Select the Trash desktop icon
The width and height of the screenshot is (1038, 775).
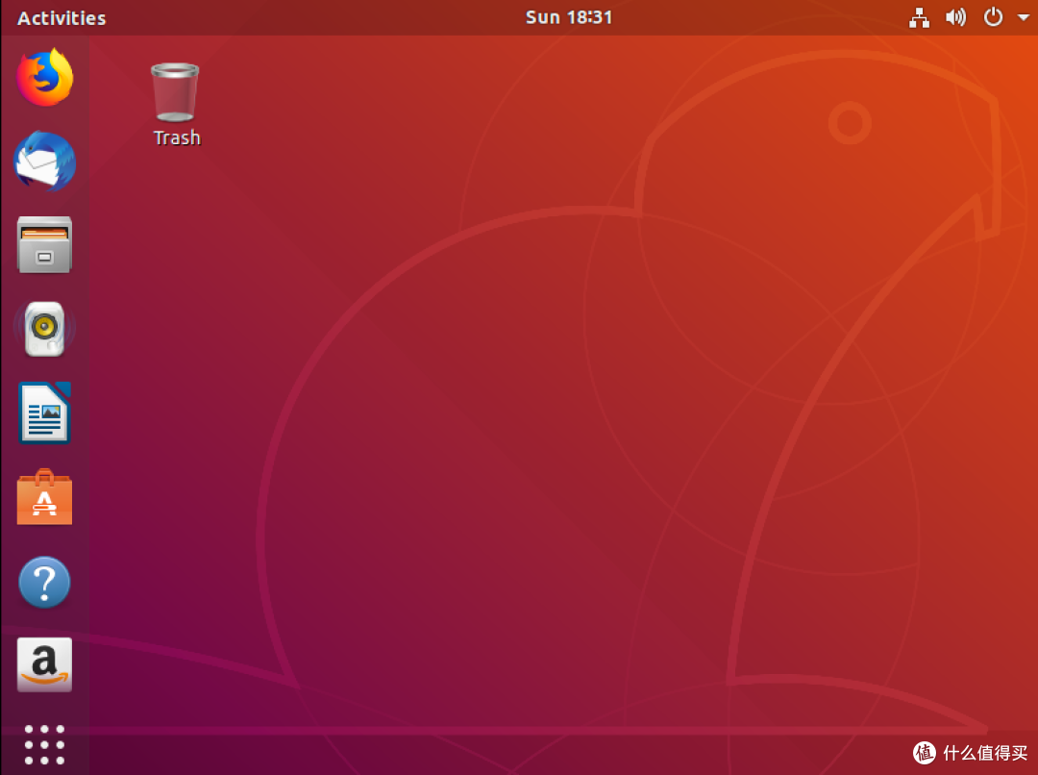point(176,92)
